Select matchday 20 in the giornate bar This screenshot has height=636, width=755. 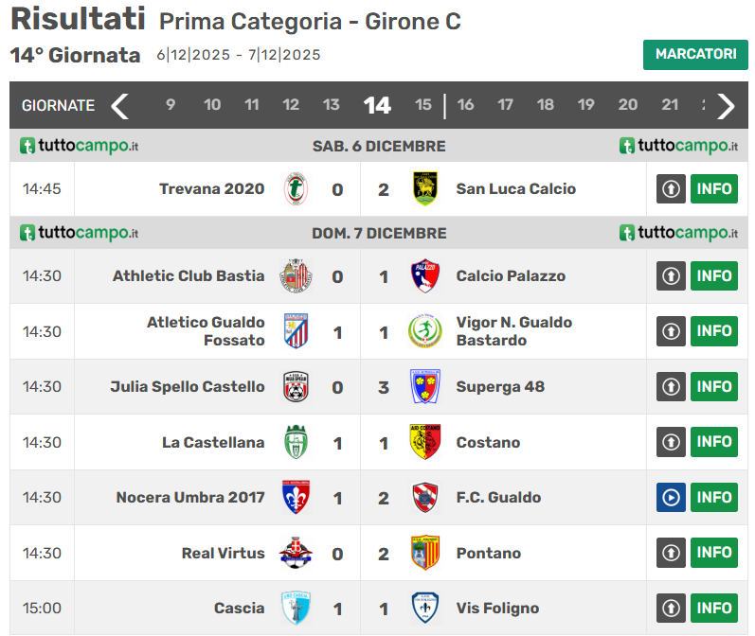coord(628,105)
